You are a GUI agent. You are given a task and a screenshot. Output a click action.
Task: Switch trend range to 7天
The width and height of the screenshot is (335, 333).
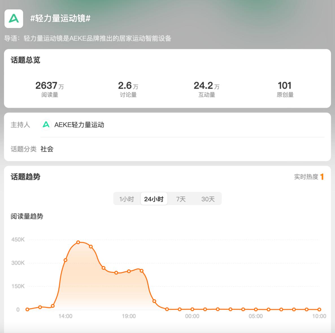181,199
